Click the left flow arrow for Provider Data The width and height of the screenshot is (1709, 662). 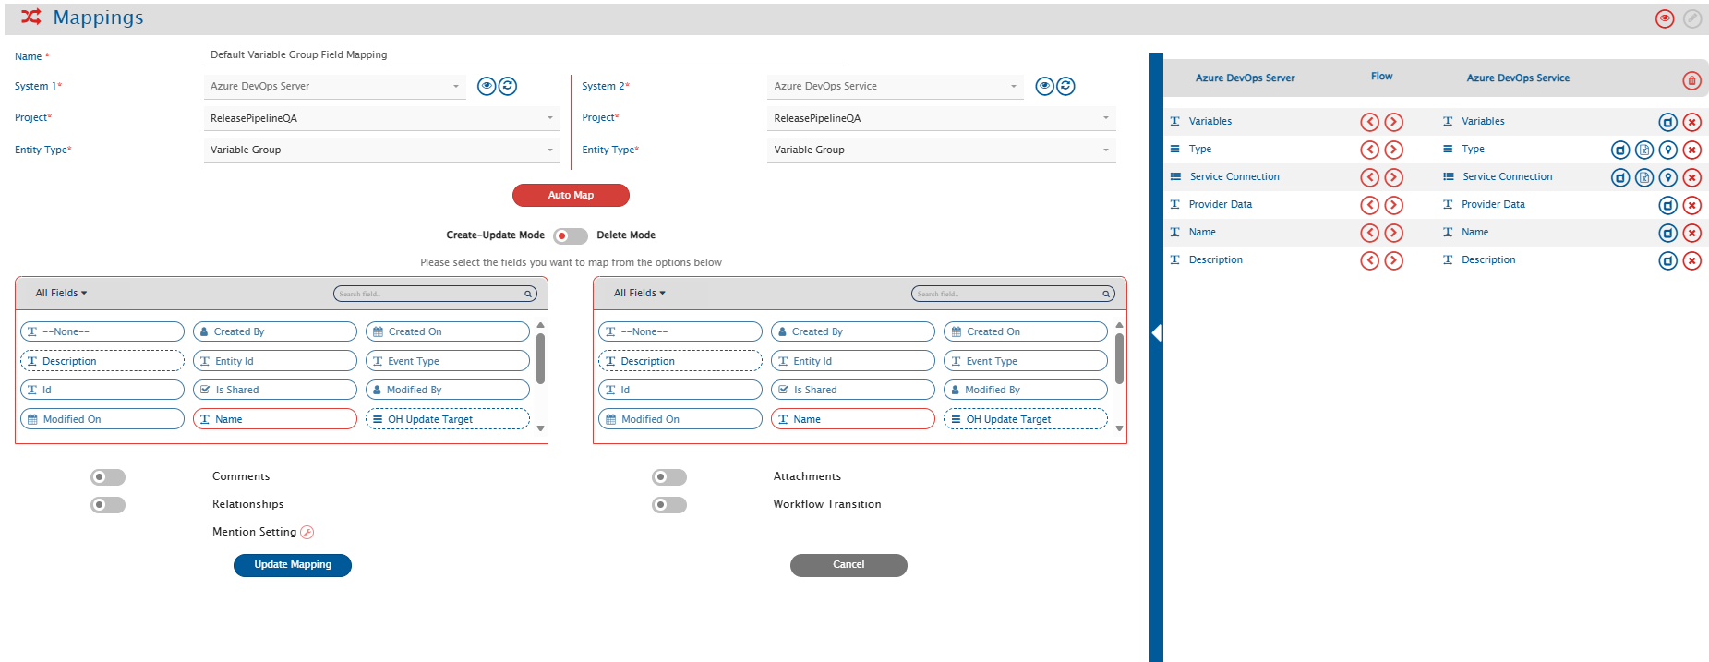coord(1370,205)
